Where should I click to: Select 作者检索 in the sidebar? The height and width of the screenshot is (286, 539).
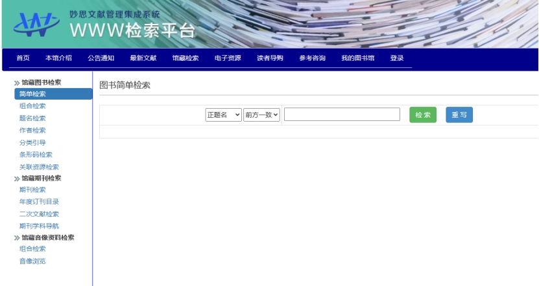tap(32, 130)
